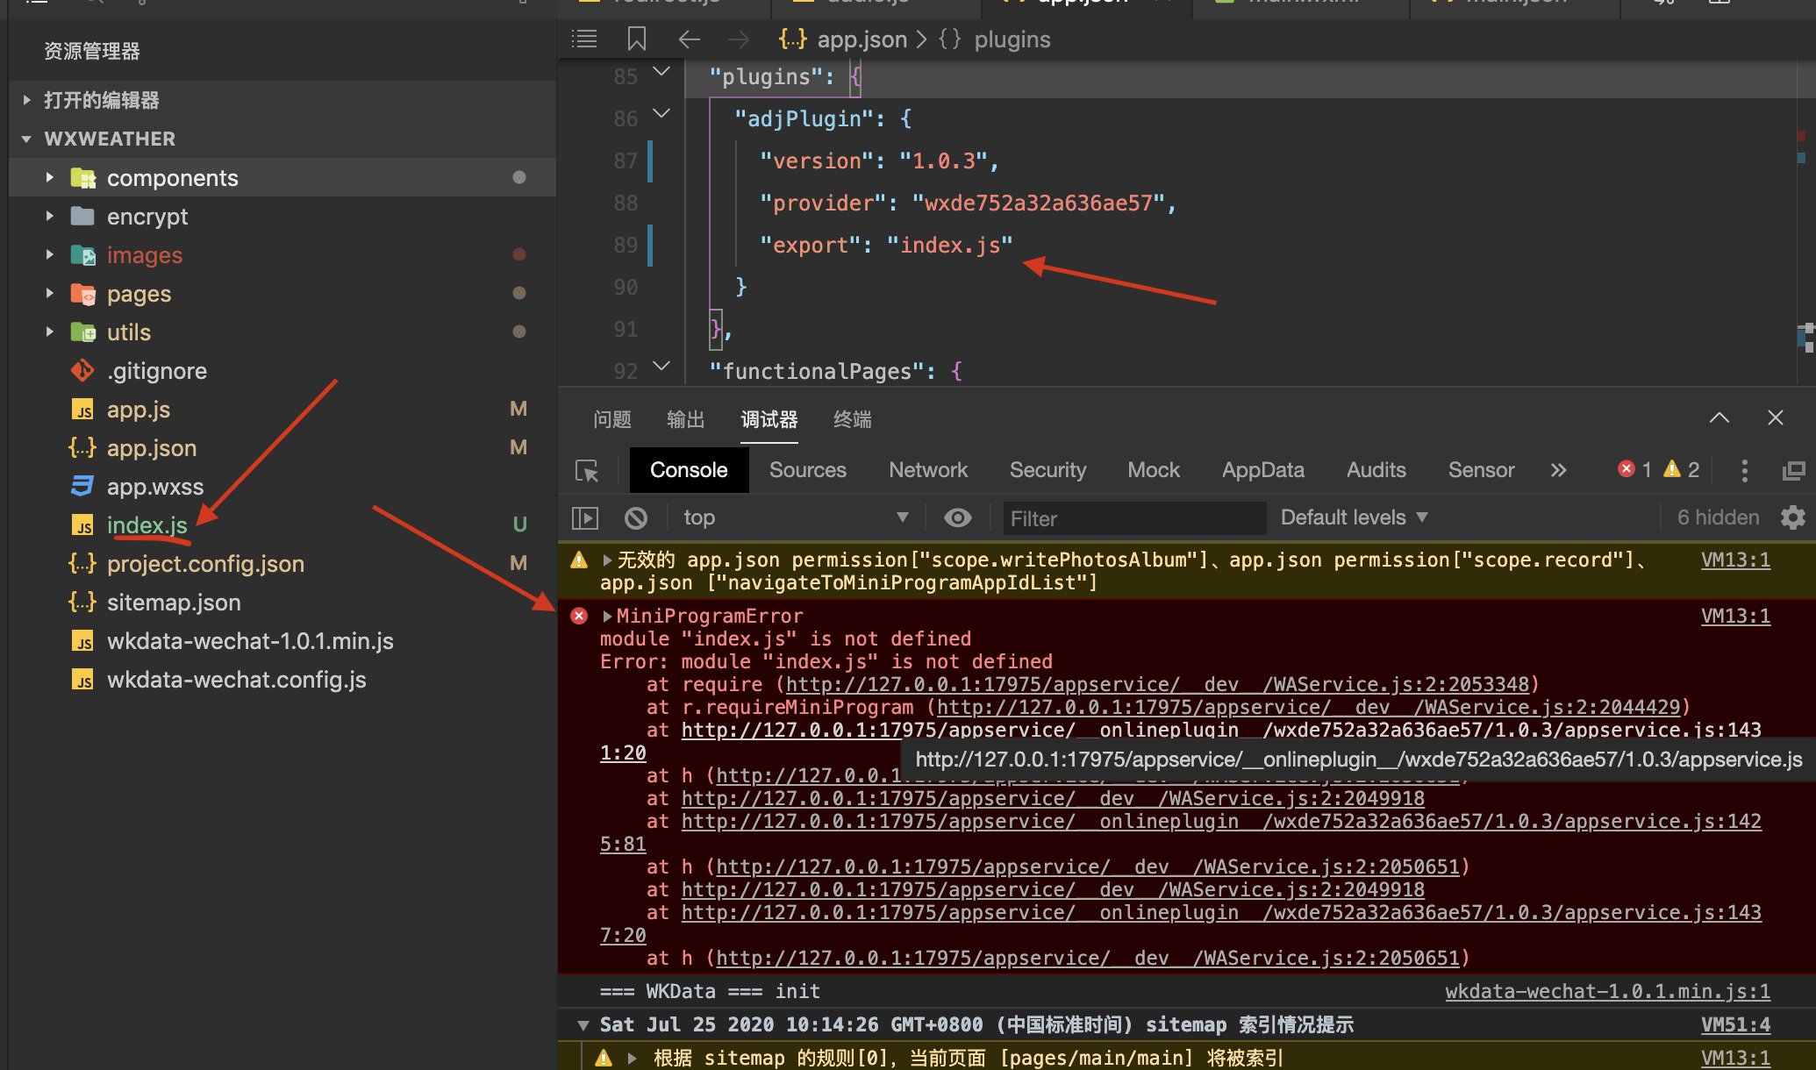Open console settings gear icon
Screen dimensions: 1816x1070
click(1792, 517)
